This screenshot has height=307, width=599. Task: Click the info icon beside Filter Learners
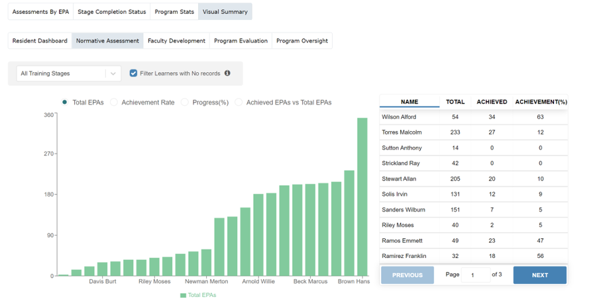point(227,73)
